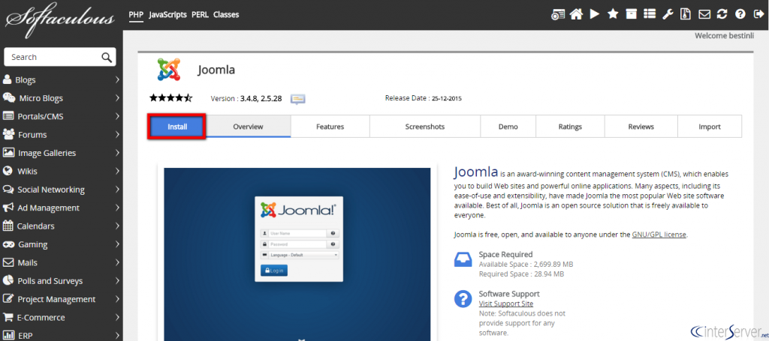Image resolution: width=769 pixels, height=341 pixels.
Task: Click the Space Required tray icon
Action: 463,259
